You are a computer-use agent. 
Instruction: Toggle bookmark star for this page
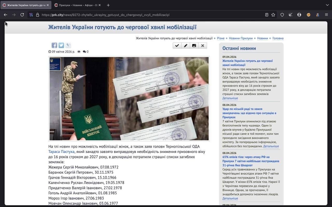click(273, 15)
